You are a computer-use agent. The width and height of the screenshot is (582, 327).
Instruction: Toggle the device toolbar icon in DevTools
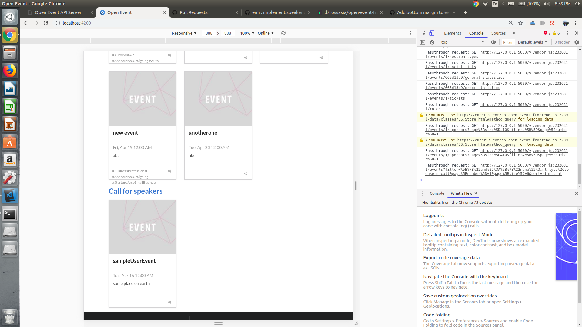432,33
